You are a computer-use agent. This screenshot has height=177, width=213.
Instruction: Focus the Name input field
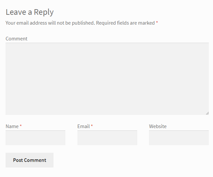pos(35,138)
